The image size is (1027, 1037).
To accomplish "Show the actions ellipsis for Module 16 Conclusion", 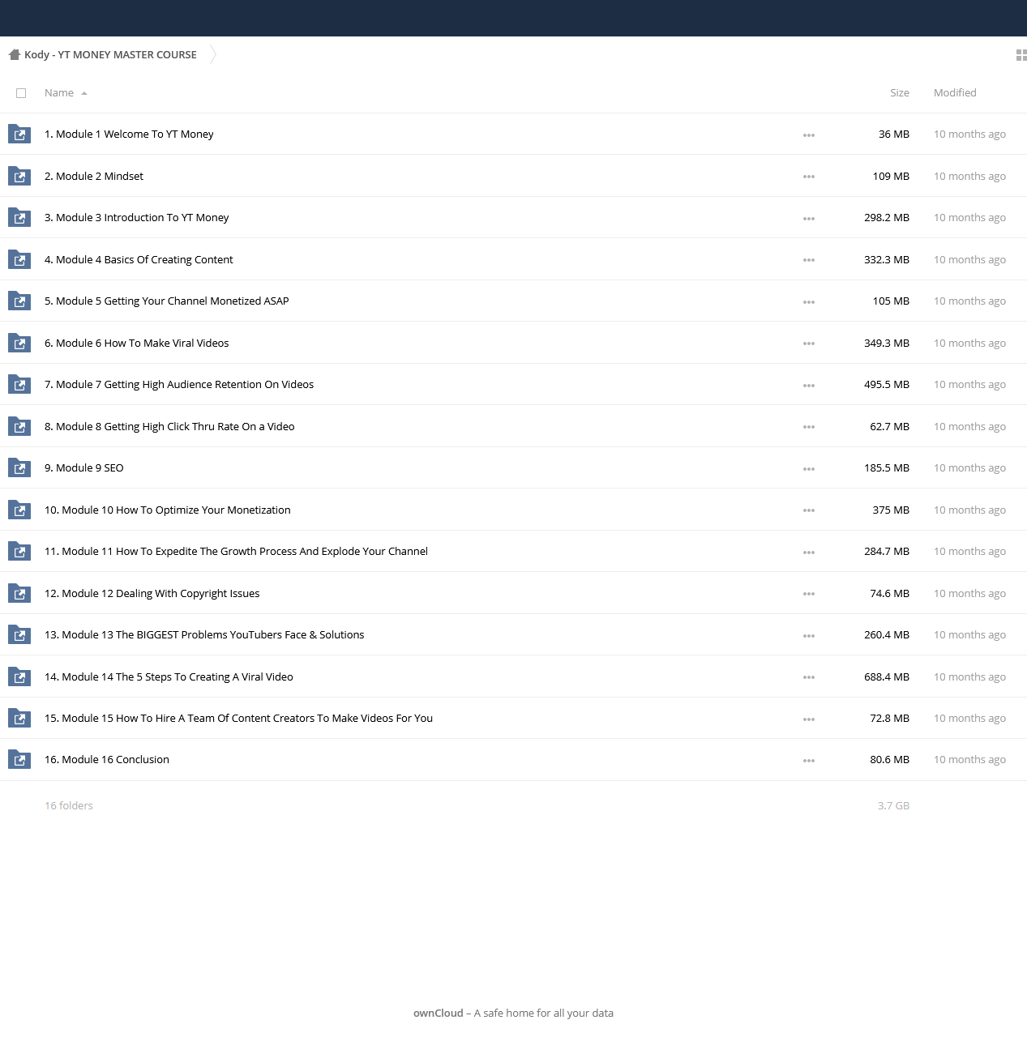I will pos(809,761).
